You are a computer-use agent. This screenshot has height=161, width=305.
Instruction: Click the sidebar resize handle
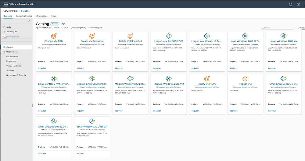pos(32,106)
